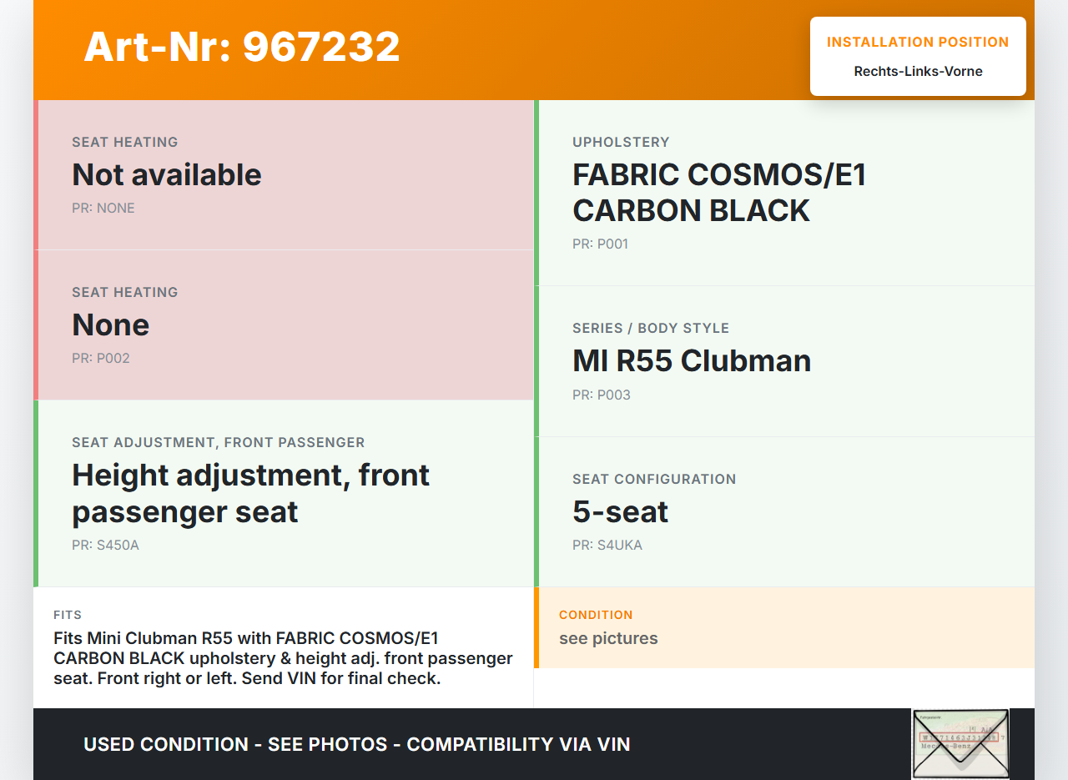Click the Fits Mini Clubman R55 description
The height and width of the screenshot is (780, 1068).
[283, 658]
